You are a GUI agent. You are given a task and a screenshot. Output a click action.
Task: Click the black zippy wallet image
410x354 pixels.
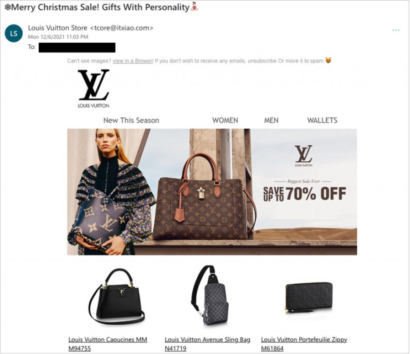[x=309, y=298]
